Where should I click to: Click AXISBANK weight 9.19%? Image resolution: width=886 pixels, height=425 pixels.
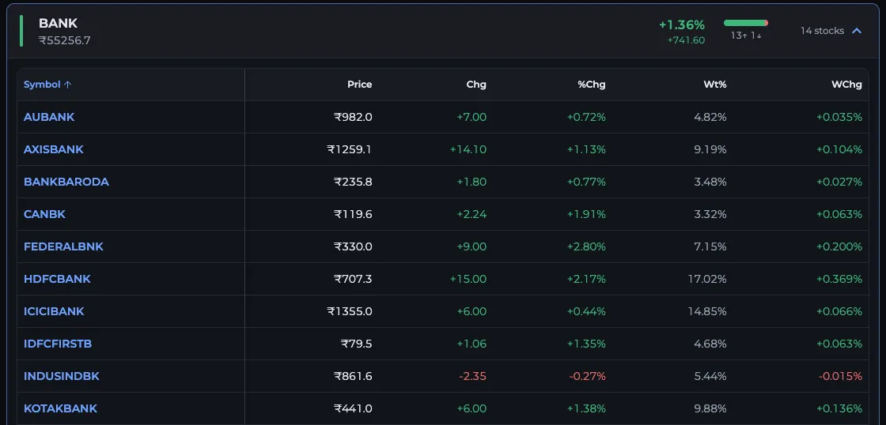[x=711, y=149]
